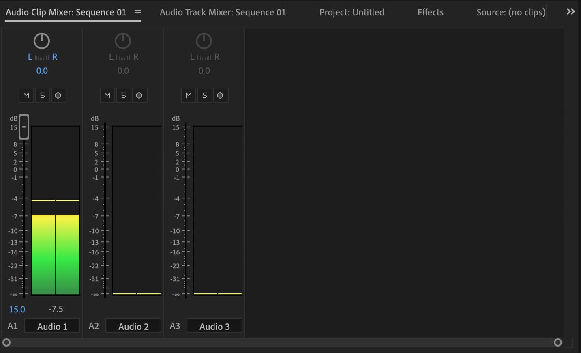This screenshot has height=353, width=581.
Task: Mute the Audio 3 track
Action: (188, 95)
